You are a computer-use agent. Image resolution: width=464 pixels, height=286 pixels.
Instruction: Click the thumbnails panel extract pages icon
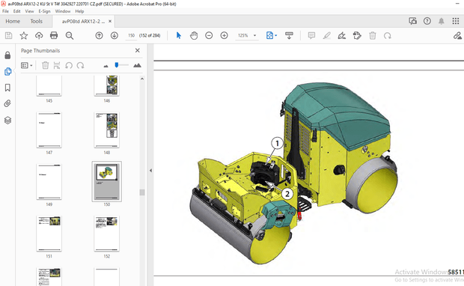click(x=57, y=65)
